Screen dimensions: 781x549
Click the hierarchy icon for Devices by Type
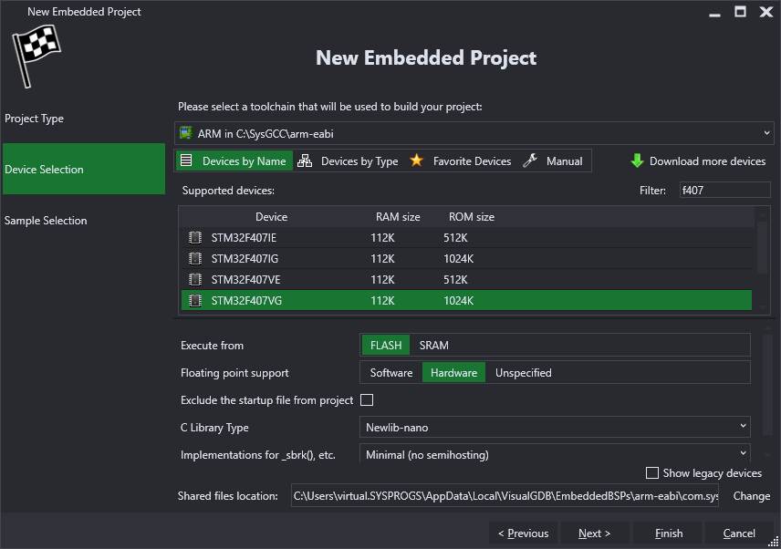click(x=305, y=161)
